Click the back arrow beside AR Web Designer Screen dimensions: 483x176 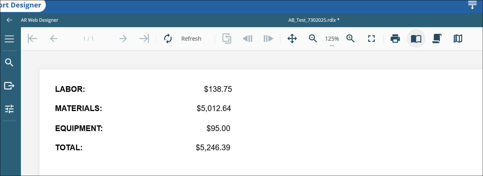9,20
